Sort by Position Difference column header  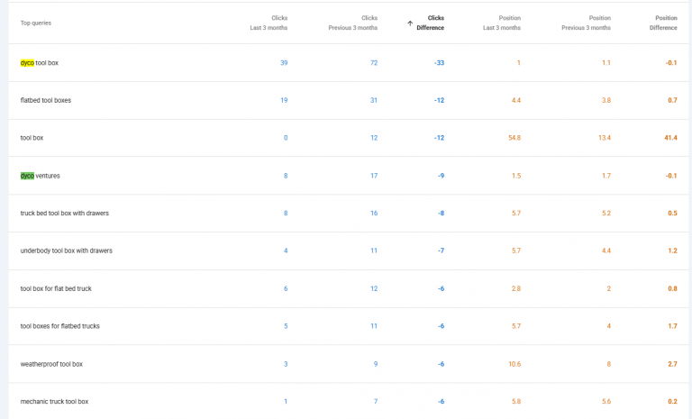pyautogui.click(x=663, y=23)
